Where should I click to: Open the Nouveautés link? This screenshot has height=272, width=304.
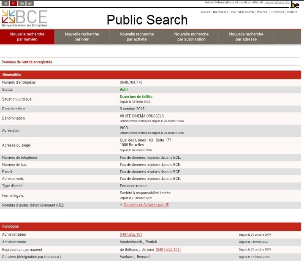pos(220,12)
